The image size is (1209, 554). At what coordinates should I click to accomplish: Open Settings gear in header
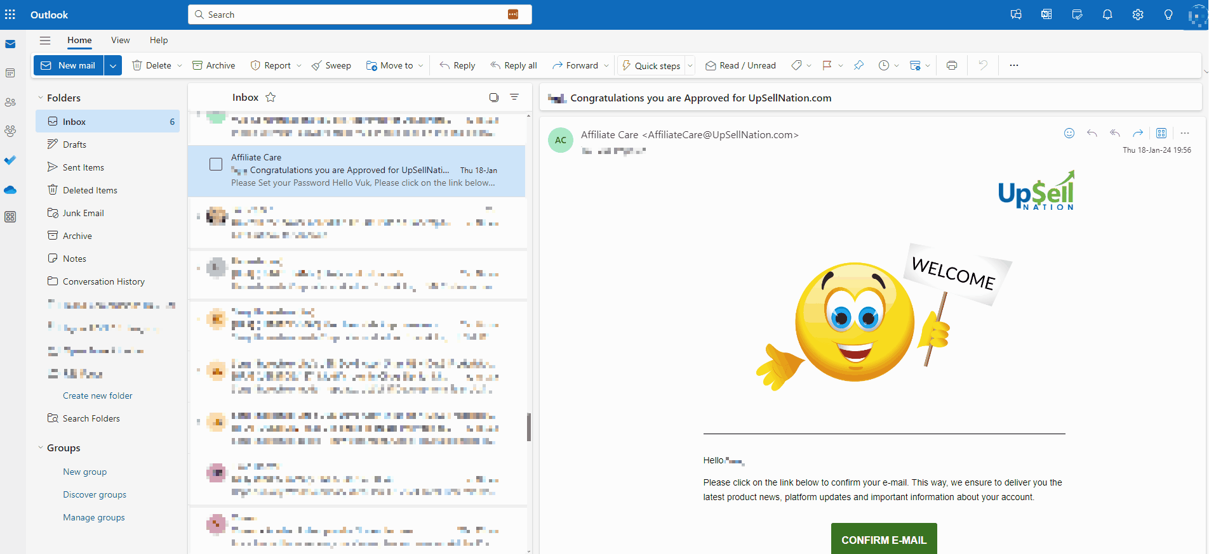coord(1137,15)
